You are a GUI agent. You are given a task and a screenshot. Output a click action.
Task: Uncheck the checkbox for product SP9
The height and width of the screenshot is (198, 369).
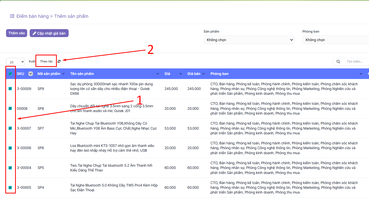pyautogui.click(x=10, y=89)
